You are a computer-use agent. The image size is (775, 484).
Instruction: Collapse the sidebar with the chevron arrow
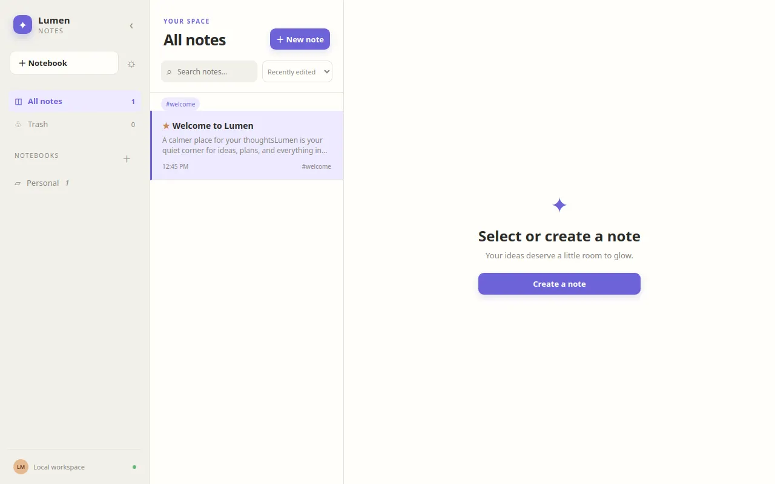coord(131,25)
